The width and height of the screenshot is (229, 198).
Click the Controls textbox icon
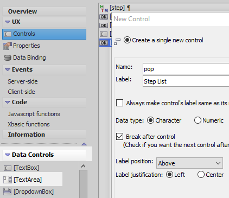(x=8, y=34)
